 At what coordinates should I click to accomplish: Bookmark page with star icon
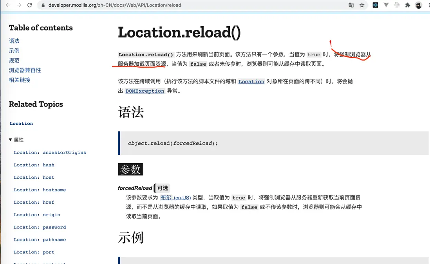point(362,5)
